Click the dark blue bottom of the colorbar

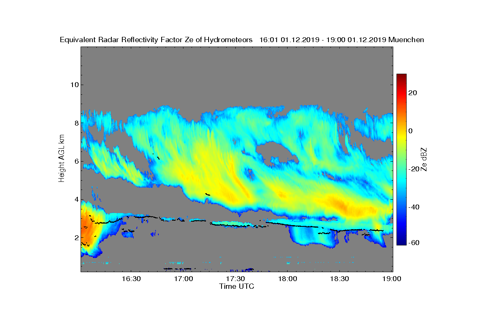[401, 242]
